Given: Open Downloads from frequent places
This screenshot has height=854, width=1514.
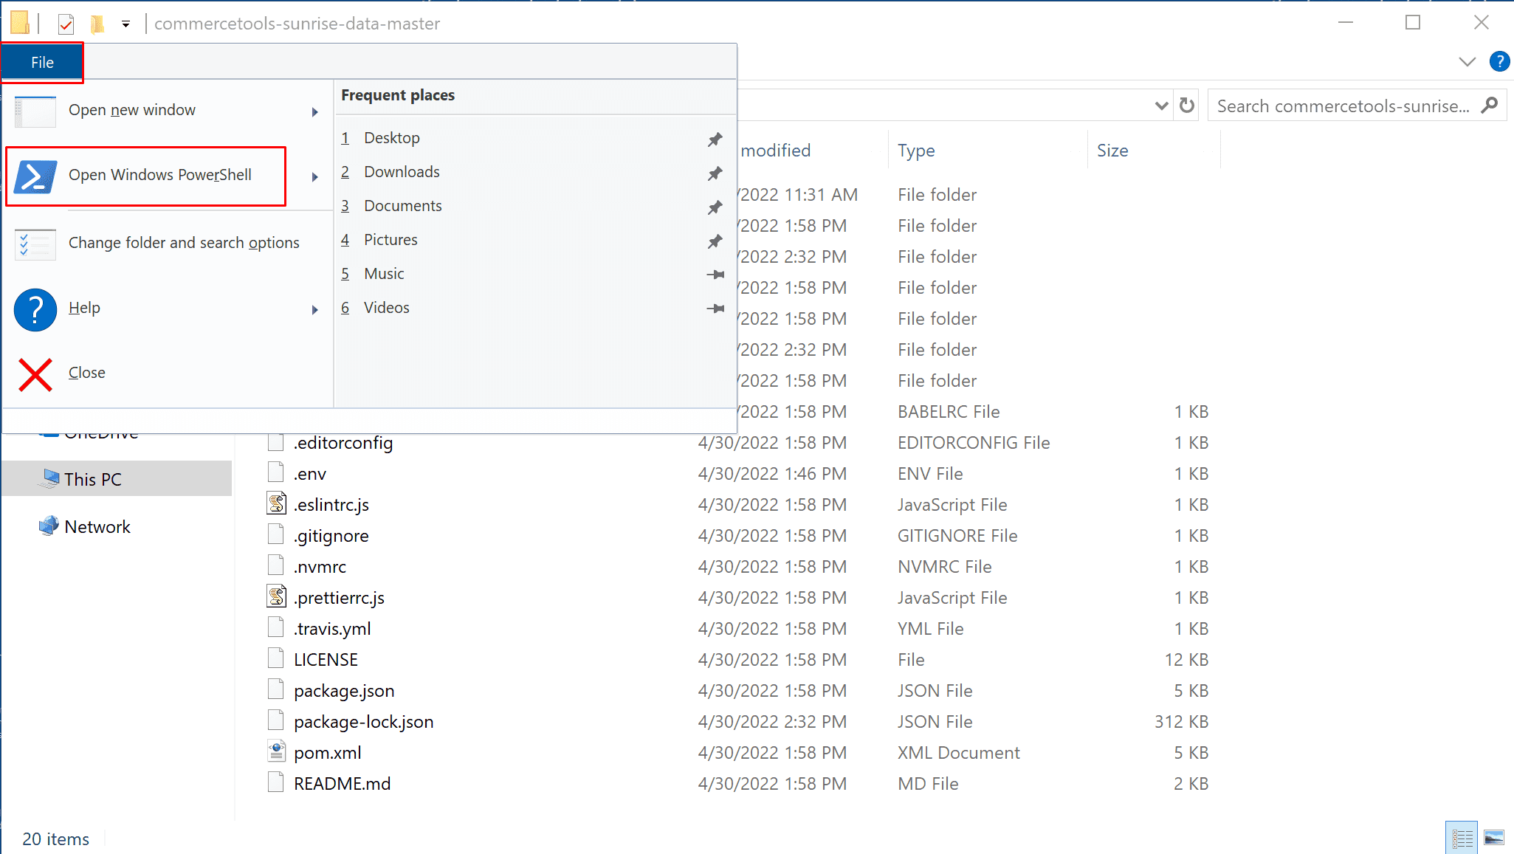Looking at the screenshot, I should [402, 172].
